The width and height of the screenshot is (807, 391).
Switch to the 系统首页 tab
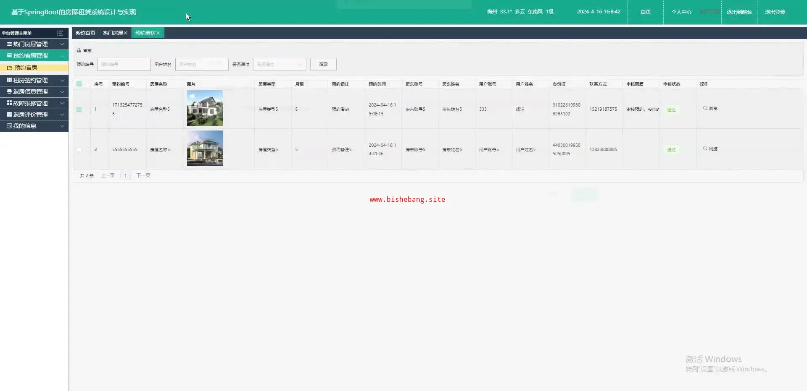(85, 33)
